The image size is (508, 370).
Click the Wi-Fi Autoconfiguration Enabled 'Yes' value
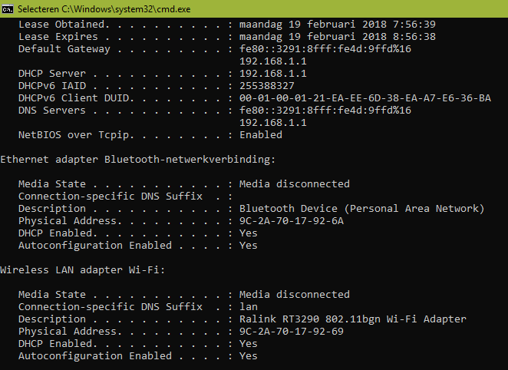pyautogui.click(x=249, y=356)
